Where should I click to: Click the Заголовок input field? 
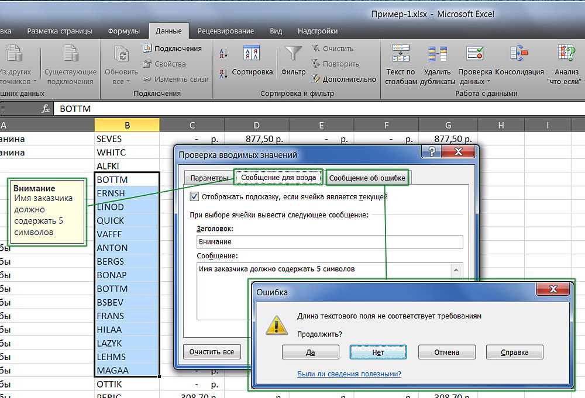point(330,241)
